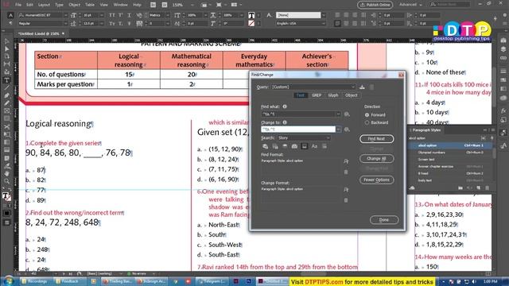Select the Type tool in the toolbox

pos(7,80)
